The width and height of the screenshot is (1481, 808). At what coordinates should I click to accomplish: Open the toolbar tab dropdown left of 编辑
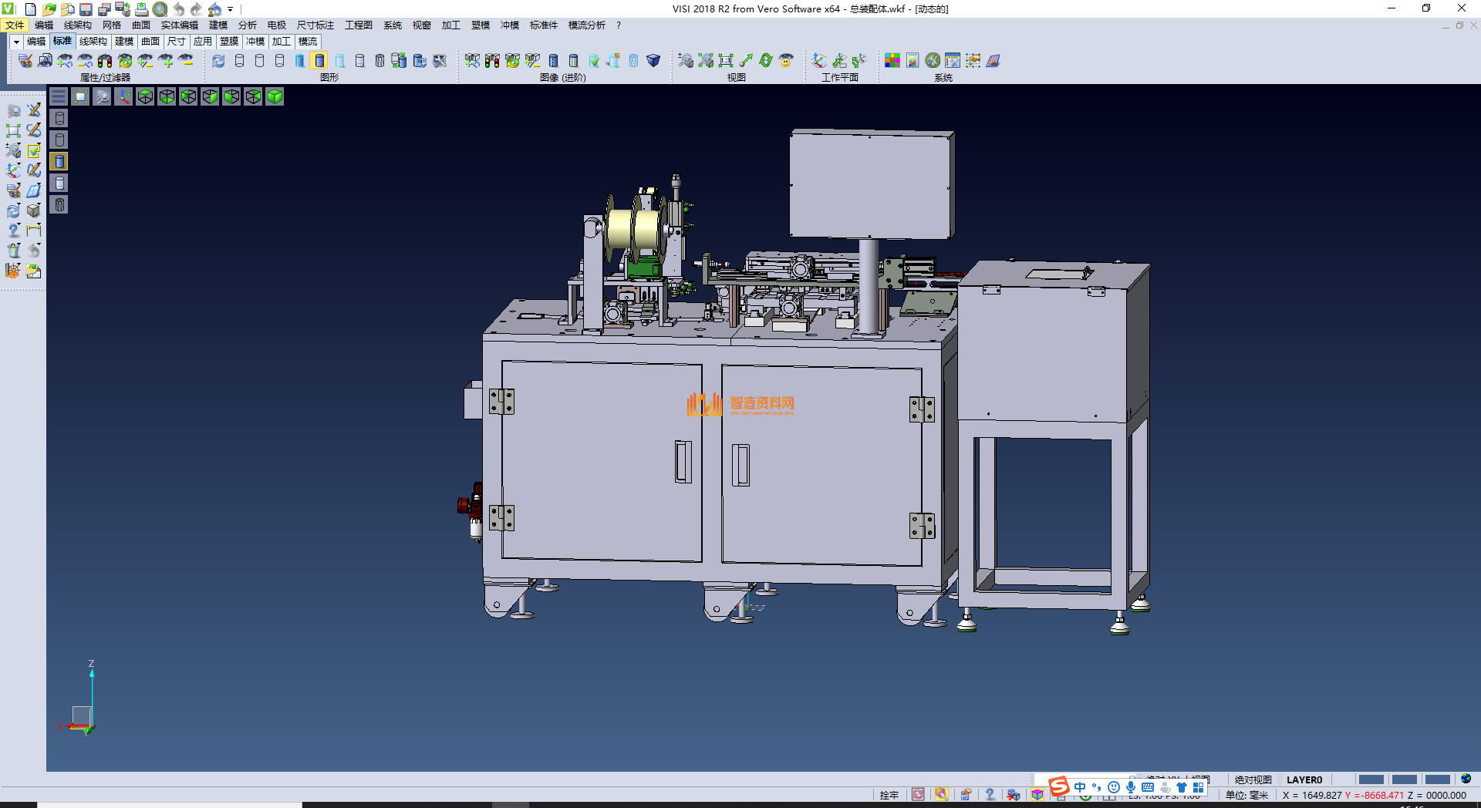coord(15,42)
